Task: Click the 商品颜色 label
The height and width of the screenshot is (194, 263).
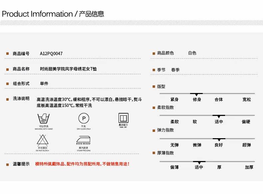Action: (165, 53)
